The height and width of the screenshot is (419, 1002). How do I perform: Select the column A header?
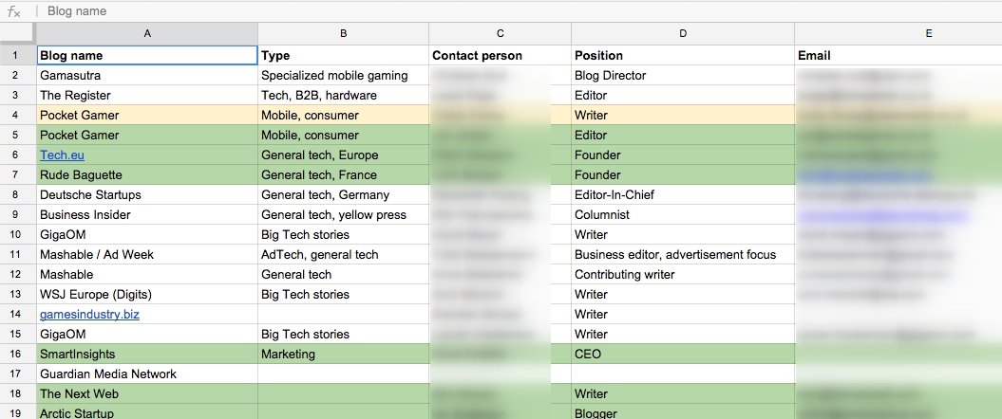pyautogui.click(x=147, y=34)
